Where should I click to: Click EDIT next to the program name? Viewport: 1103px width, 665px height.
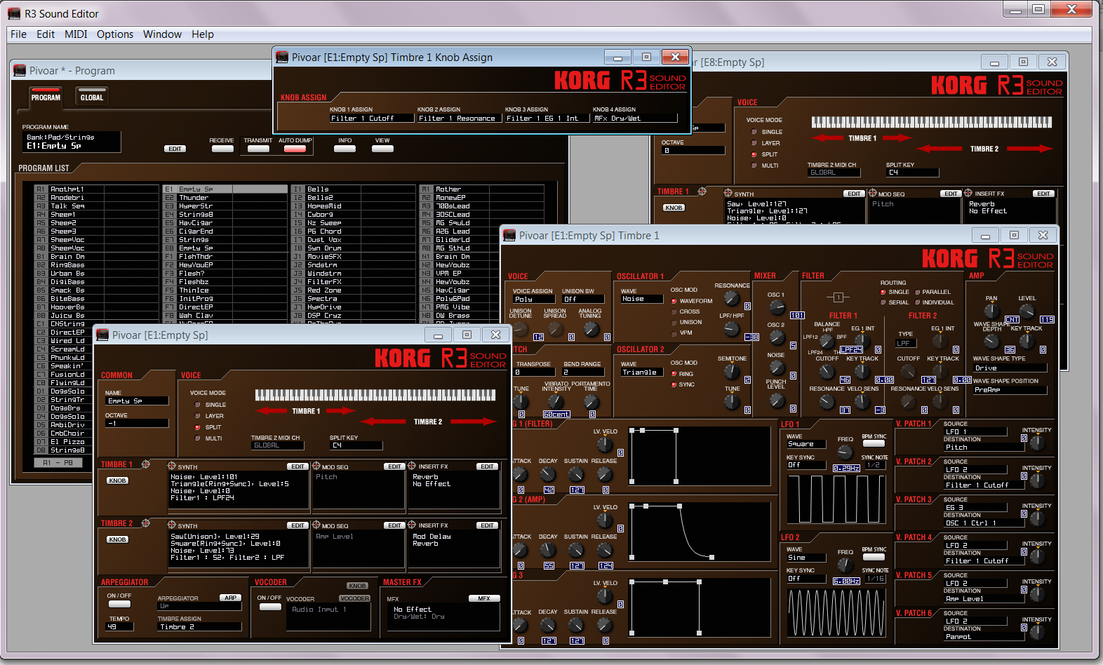tap(175, 149)
